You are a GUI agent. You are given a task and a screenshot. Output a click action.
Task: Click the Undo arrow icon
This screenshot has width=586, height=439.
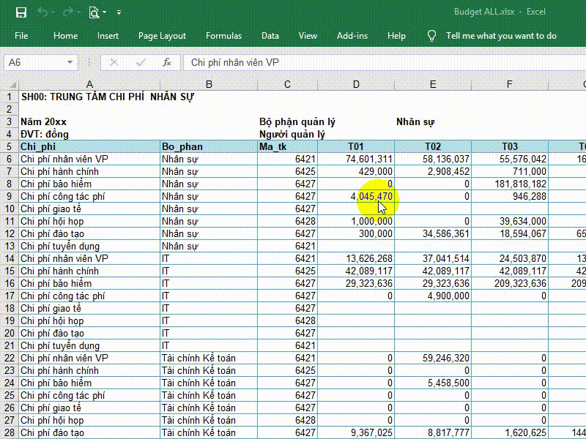pos(42,12)
